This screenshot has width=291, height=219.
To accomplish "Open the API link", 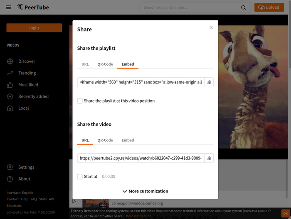I will [x=52, y=199].
